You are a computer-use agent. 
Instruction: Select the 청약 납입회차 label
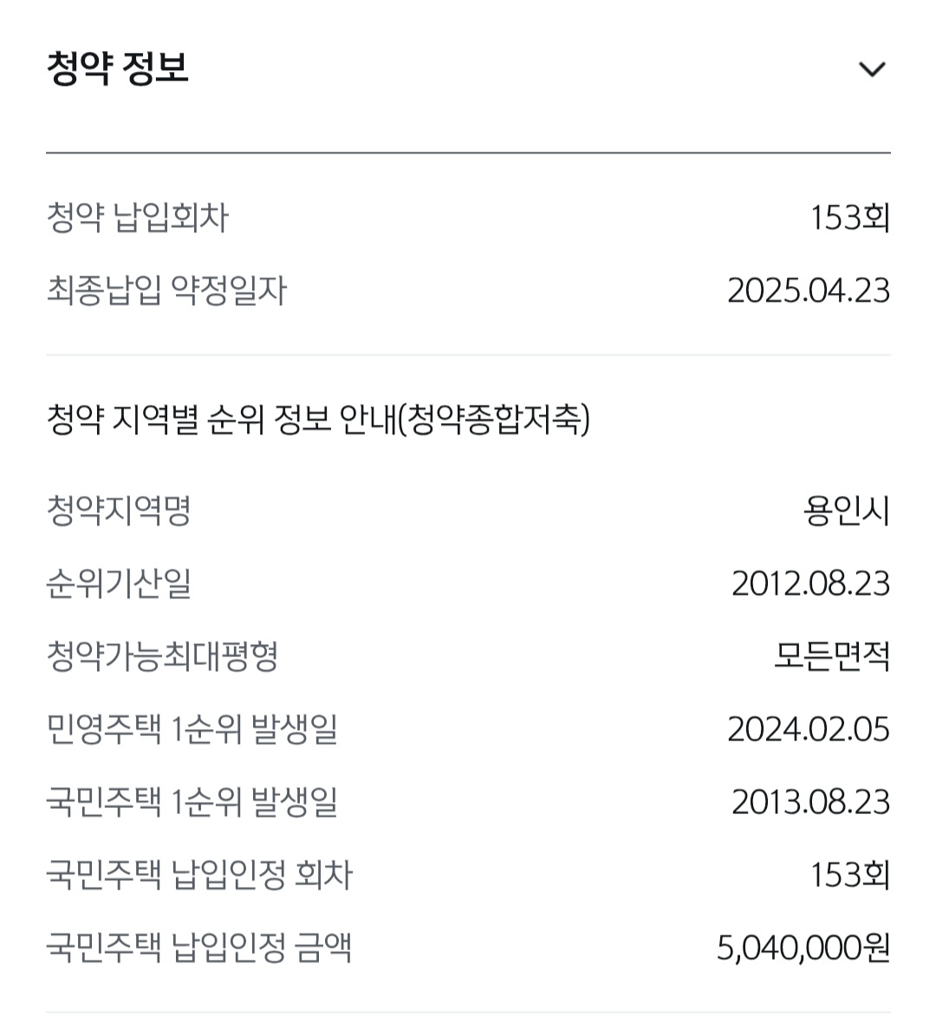click(137, 218)
